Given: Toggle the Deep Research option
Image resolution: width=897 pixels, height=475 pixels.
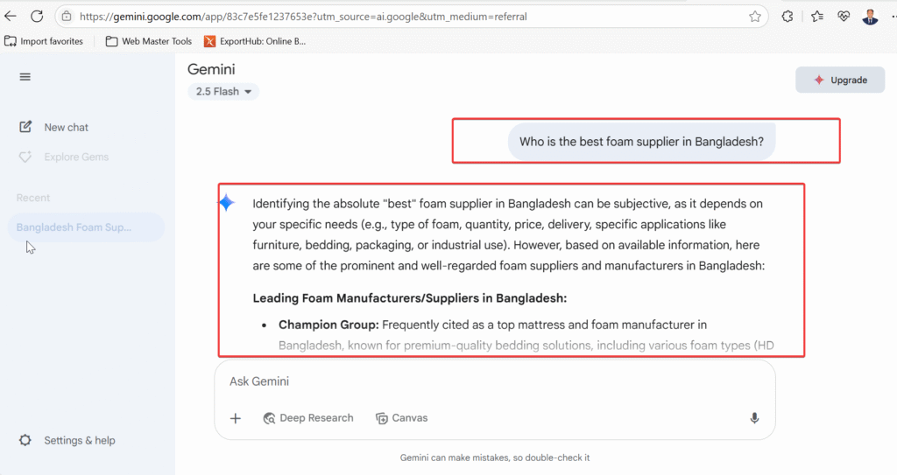Looking at the screenshot, I should (x=308, y=418).
